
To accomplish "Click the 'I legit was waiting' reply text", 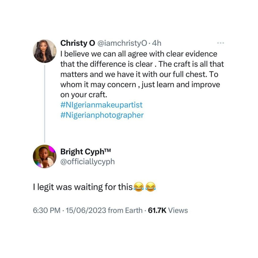I will pyautogui.click(x=83, y=187).
